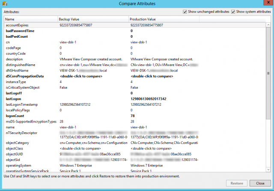The width and height of the screenshot is (274, 191).
Task: Toggle Show system attributes checkbox
Action: [233, 12]
